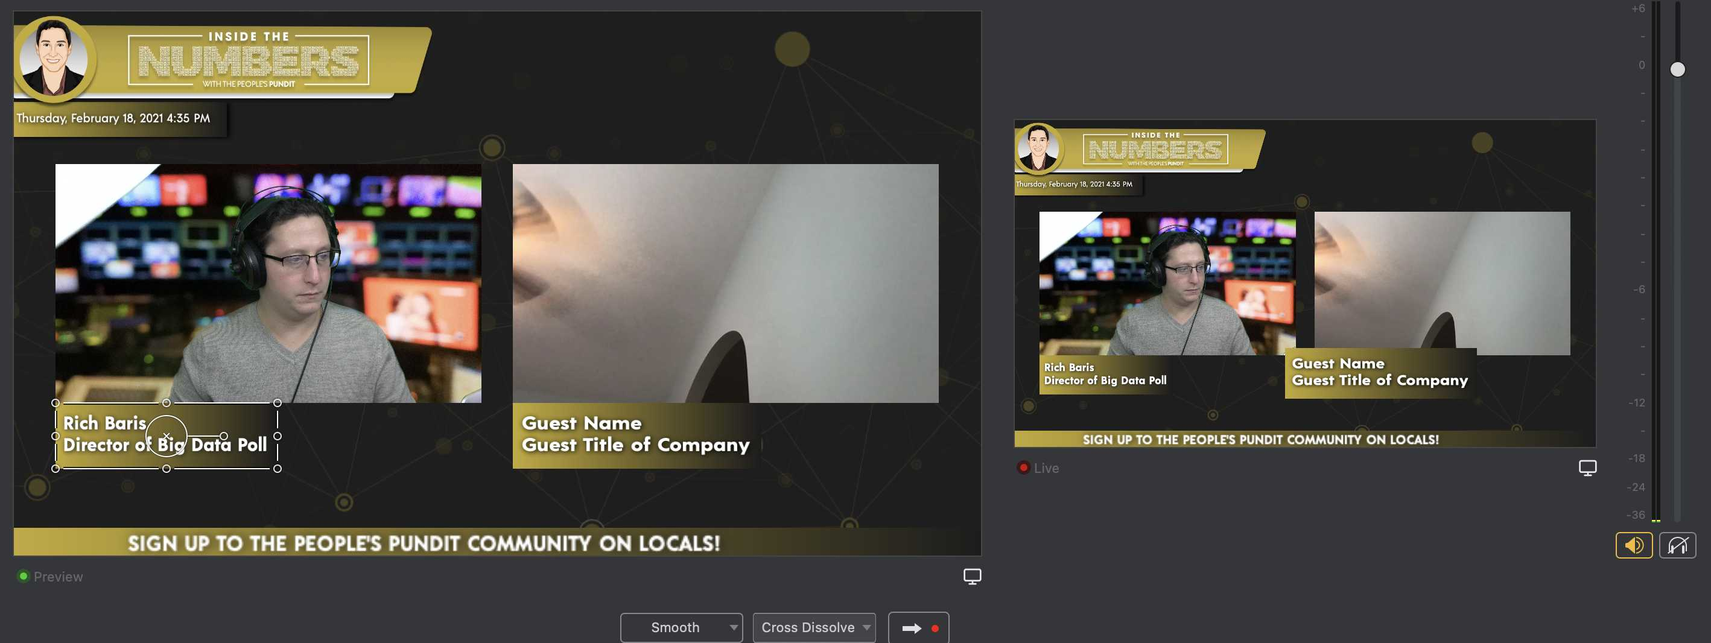Click the Guest Name lower third in Live
1711x643 pixels.
tap(1380, 373)
